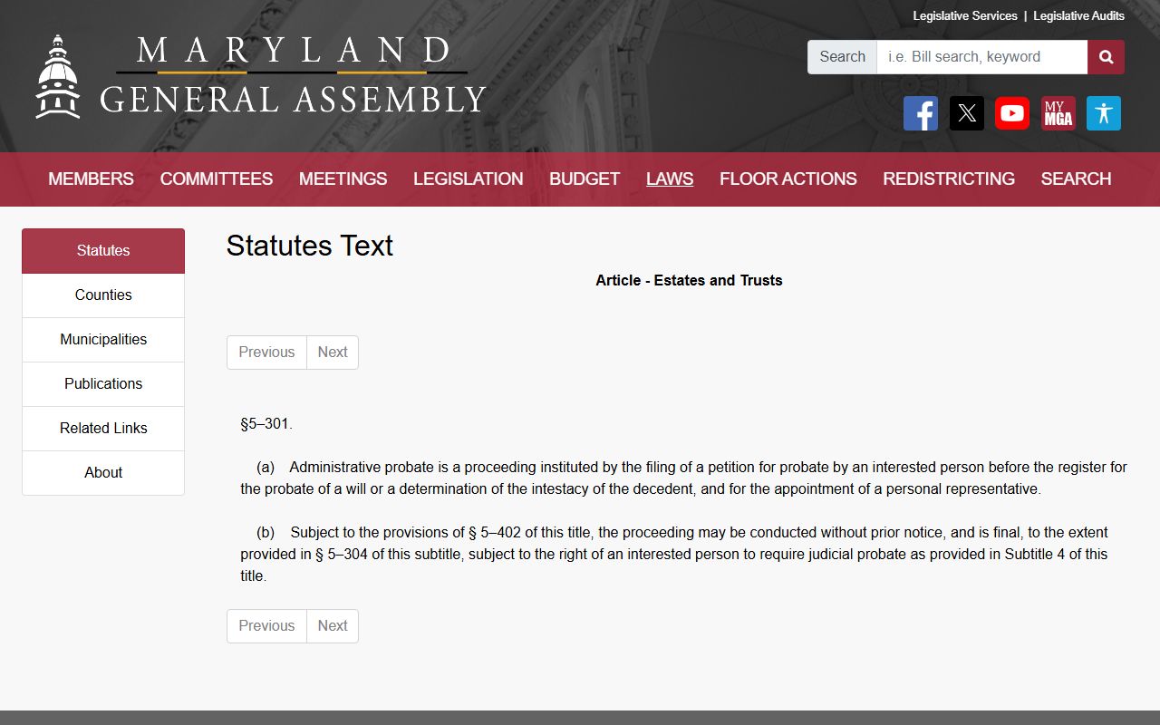
Task: Open the X (Twitter) icon
Action: click(x=967, y=113)
